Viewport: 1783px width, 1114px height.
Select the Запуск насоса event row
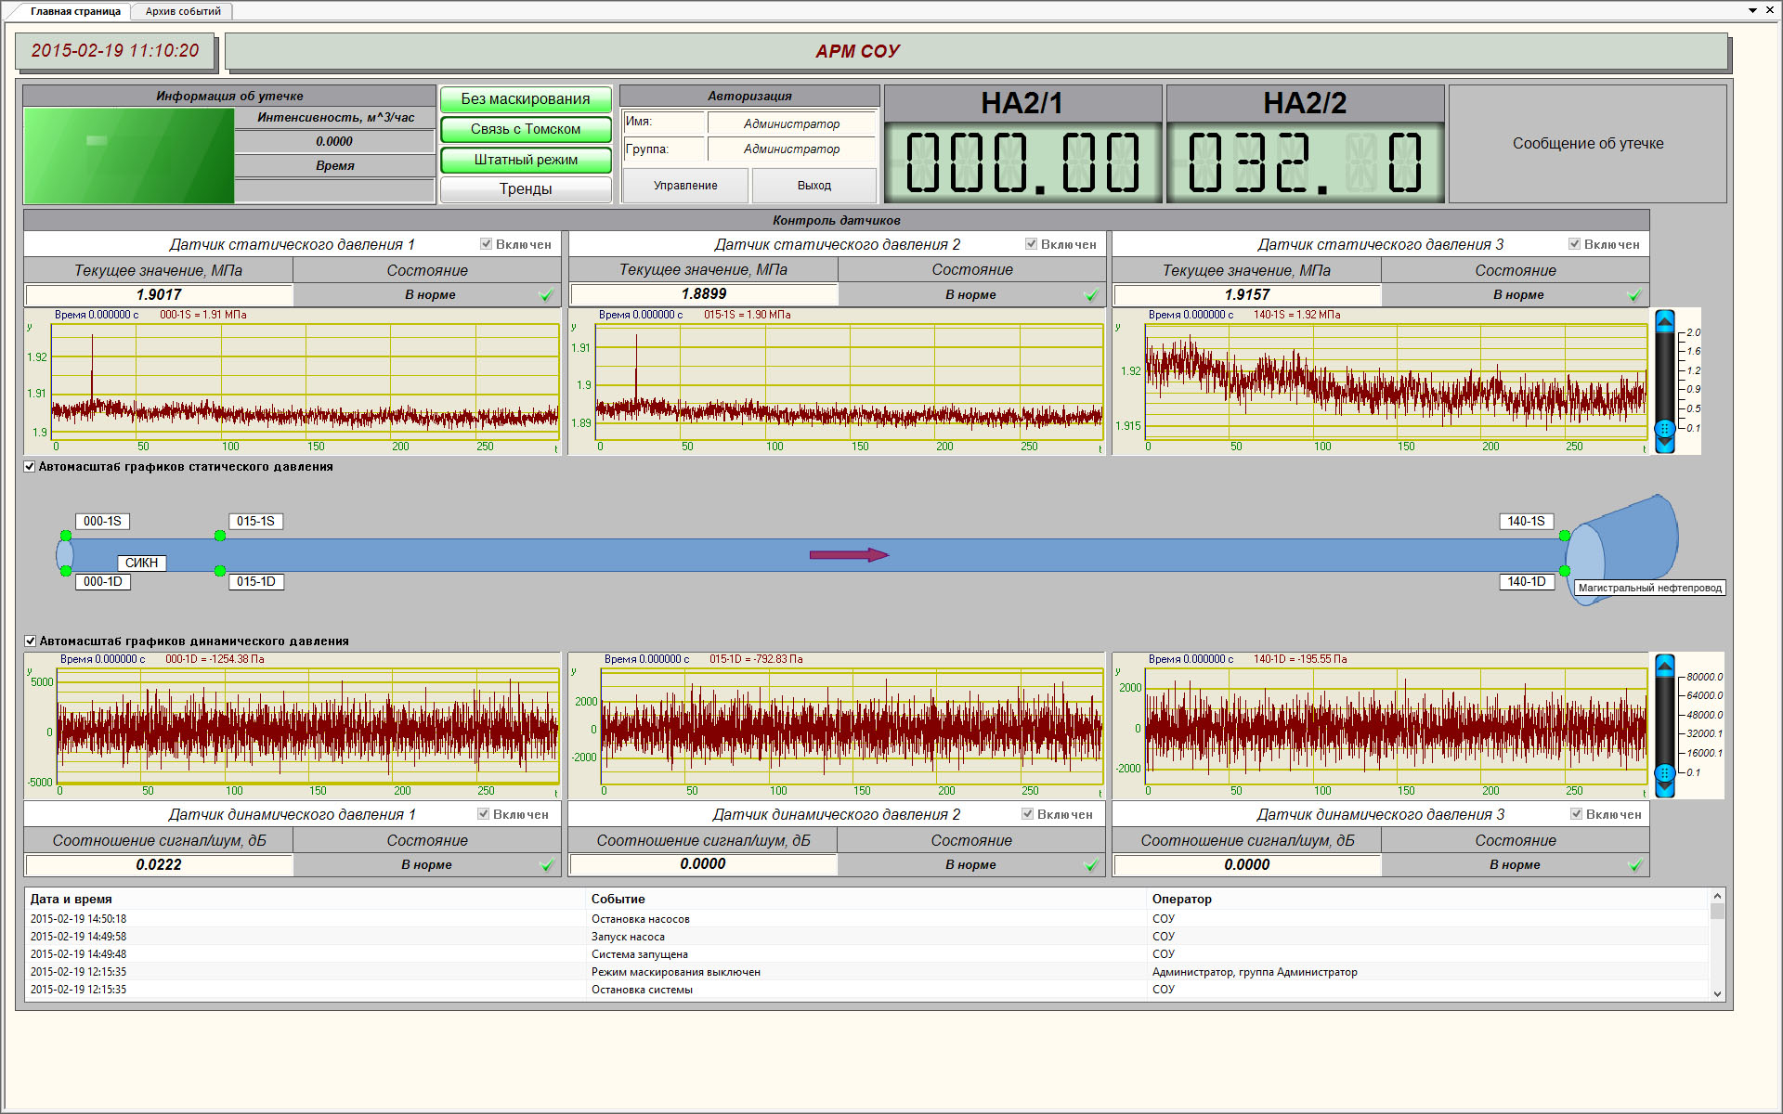(x=868, y=937)
